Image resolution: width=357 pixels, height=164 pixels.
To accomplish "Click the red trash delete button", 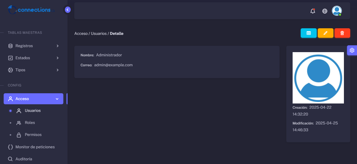I will [x=342, y=33].
